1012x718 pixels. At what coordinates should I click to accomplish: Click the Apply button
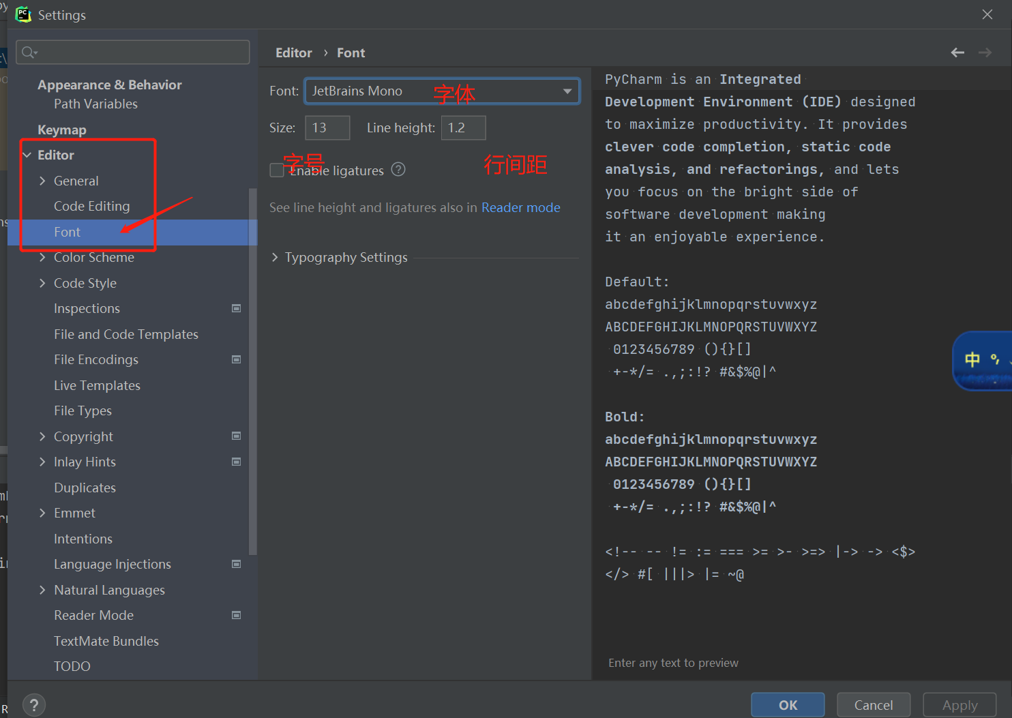(x=959, y=705)
